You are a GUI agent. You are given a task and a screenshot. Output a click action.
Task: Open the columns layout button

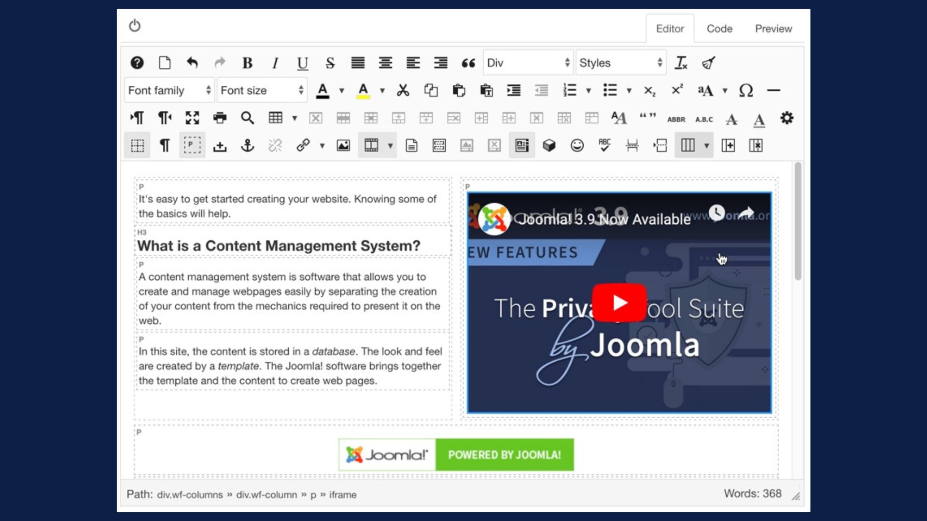[688, 145]
